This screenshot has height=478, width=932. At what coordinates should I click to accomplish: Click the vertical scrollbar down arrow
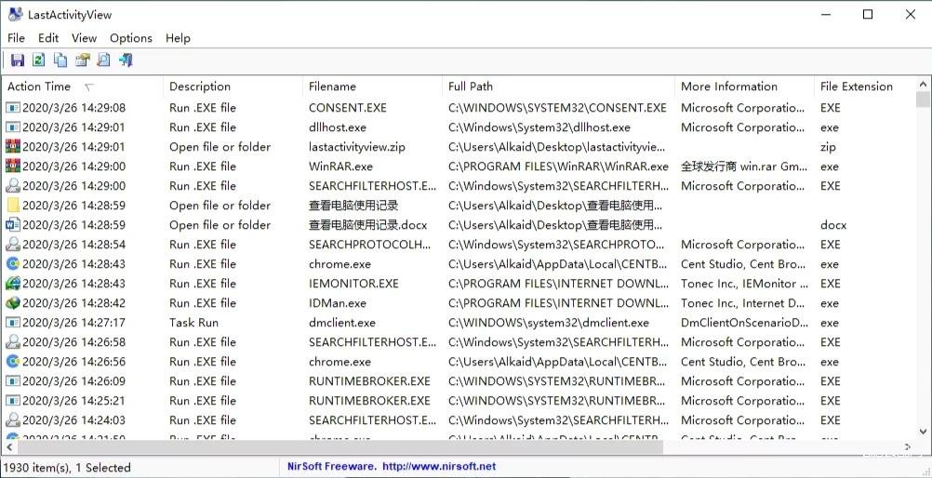(923, 431)
